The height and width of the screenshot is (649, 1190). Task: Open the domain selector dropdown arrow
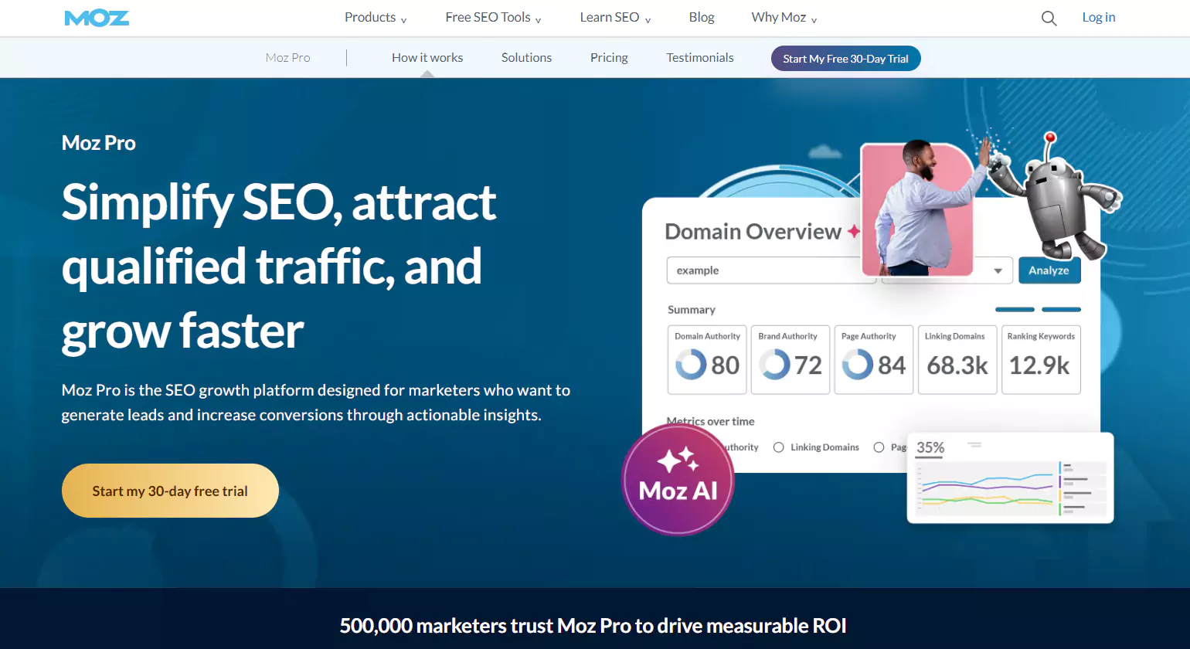(x=997, y=270)
